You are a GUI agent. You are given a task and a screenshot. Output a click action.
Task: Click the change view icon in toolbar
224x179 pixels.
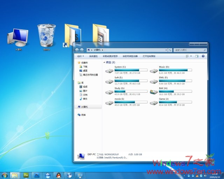click(187, 56)
